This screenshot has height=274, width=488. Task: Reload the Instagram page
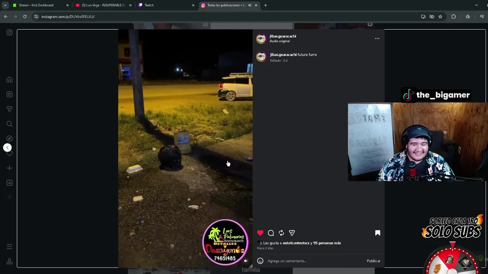25,16
